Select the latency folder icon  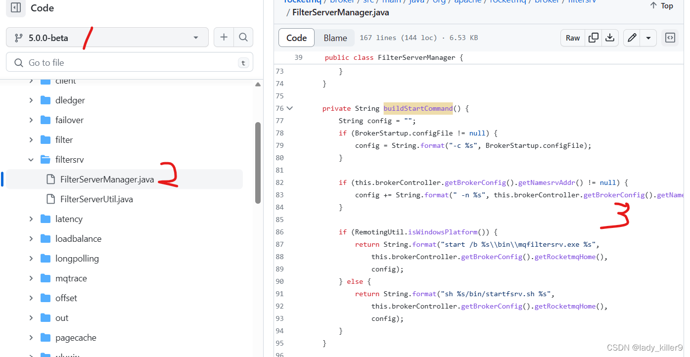pos(46,219)
